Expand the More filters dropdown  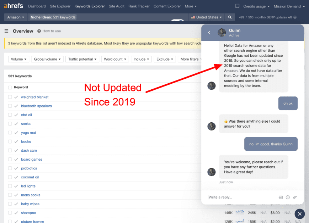pyautogui.click(x=191, y=59)
